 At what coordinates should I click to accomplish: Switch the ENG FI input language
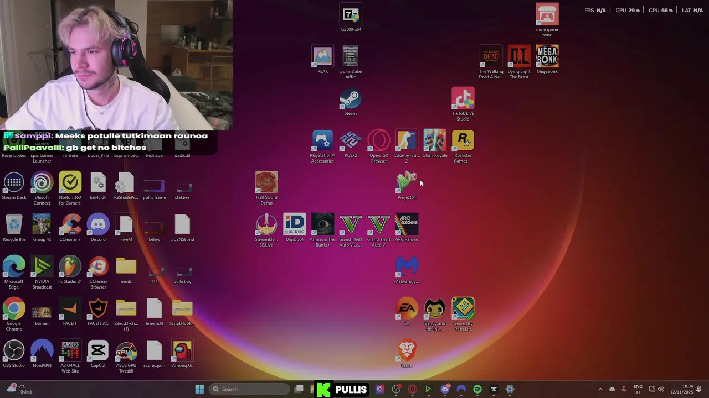pyautogui.click(x=638, y=389)
